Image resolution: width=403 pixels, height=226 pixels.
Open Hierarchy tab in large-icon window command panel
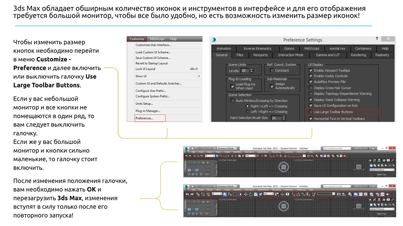(379, 200)
